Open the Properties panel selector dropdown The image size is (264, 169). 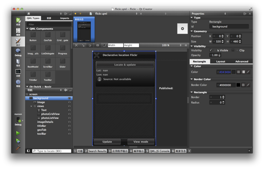point(209,14)
